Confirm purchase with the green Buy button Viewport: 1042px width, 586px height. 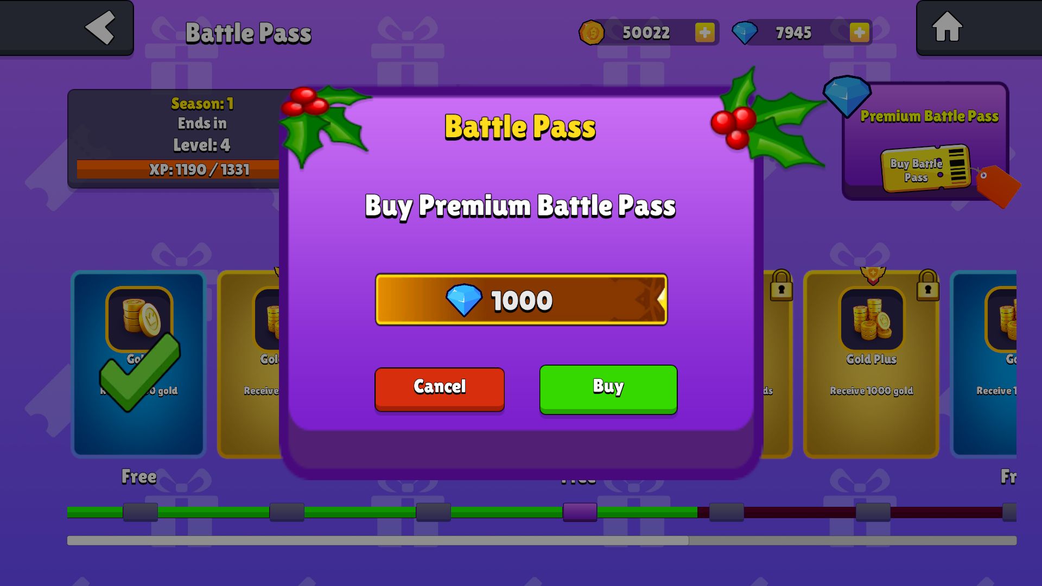[x=608, y=389]
